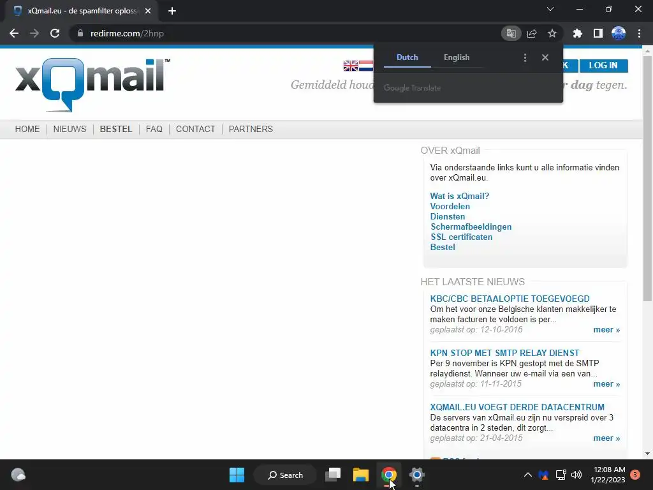653x490 pixels.
Task: Open Task View on the taskbar
Action: tap(333, 475)
